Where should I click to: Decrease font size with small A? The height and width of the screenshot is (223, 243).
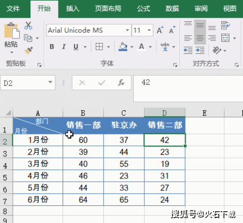pos(172,30)
